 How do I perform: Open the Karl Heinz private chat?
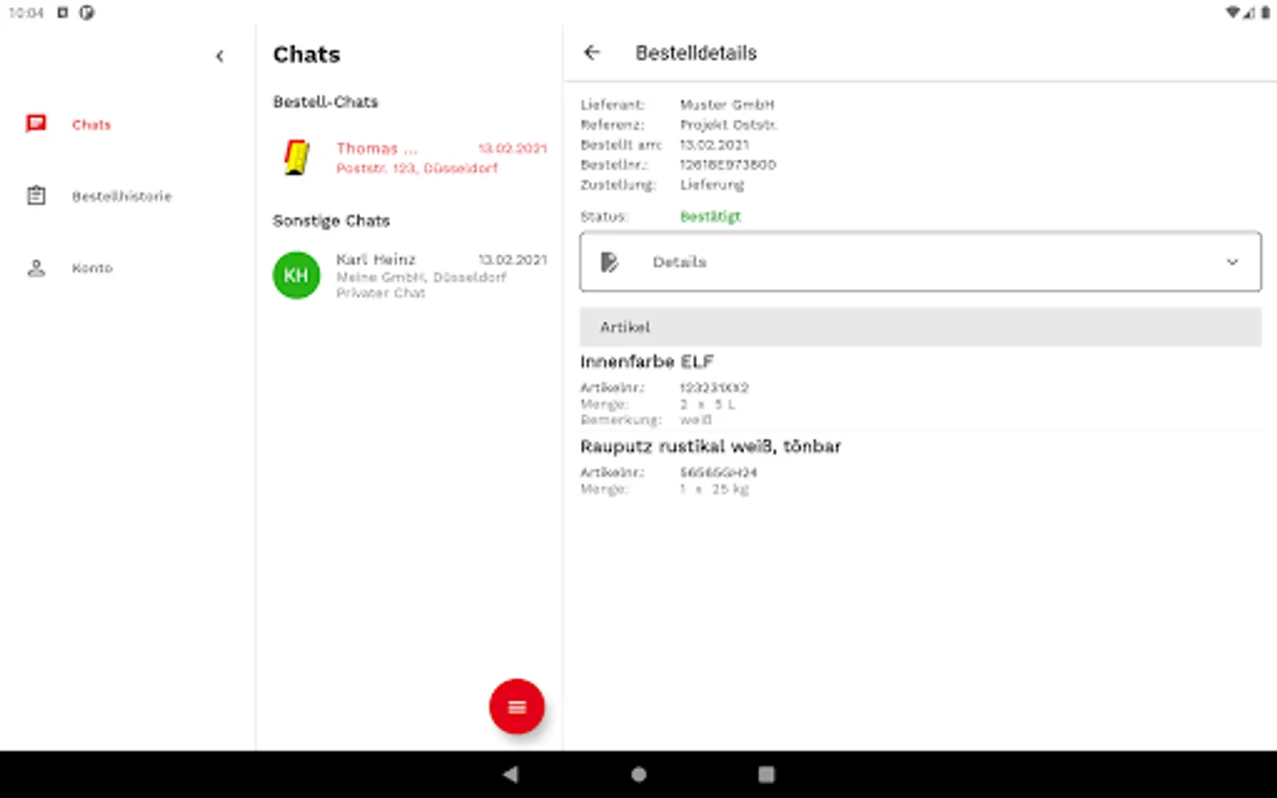click(410, 275)
